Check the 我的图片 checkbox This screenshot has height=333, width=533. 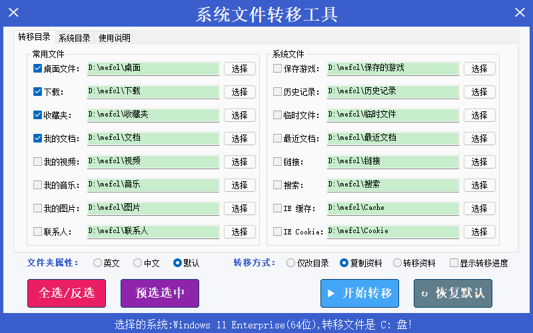38,208
